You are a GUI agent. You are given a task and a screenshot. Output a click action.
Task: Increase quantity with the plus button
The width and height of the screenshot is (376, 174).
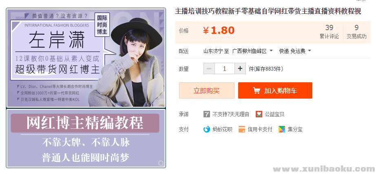click(240, 69)
